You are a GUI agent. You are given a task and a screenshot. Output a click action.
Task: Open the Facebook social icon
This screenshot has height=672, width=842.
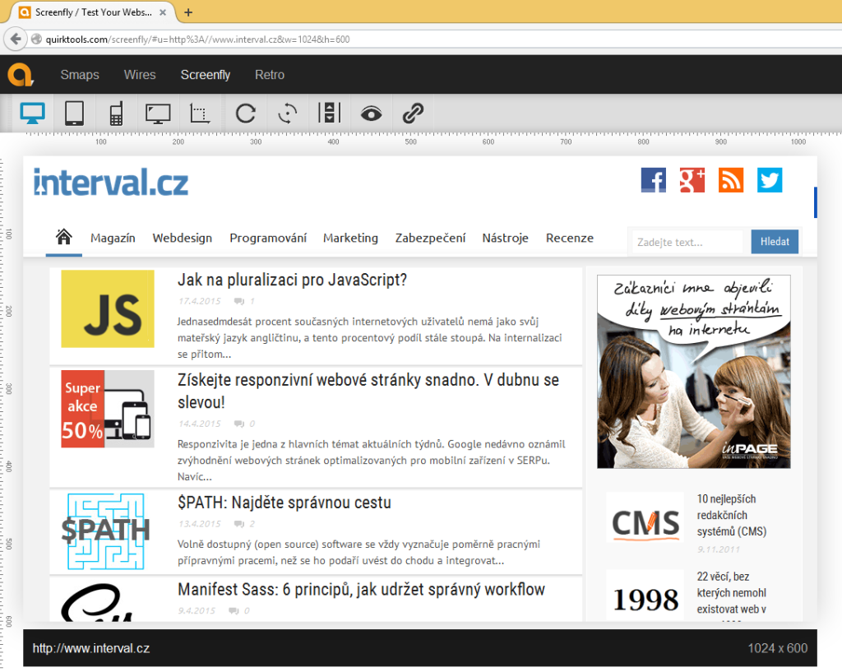tap(654, 180)
